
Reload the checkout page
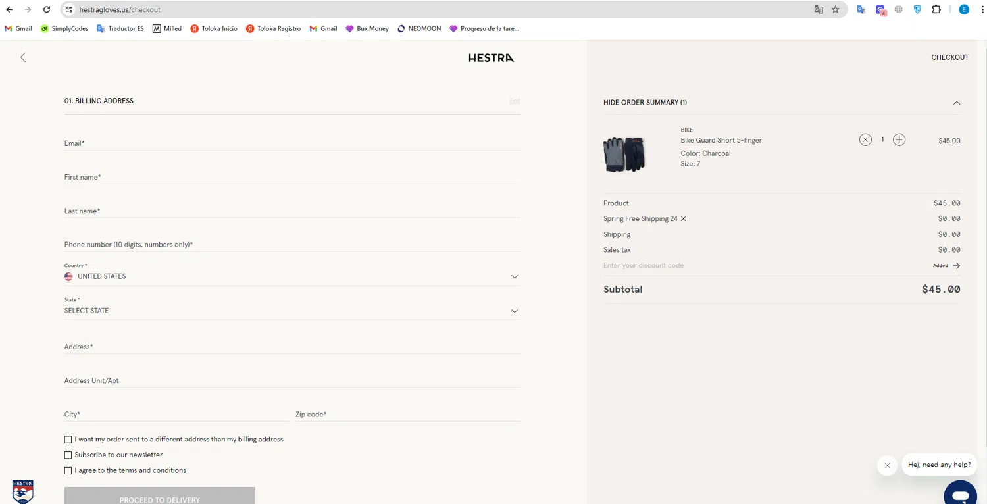coord(47,9)
